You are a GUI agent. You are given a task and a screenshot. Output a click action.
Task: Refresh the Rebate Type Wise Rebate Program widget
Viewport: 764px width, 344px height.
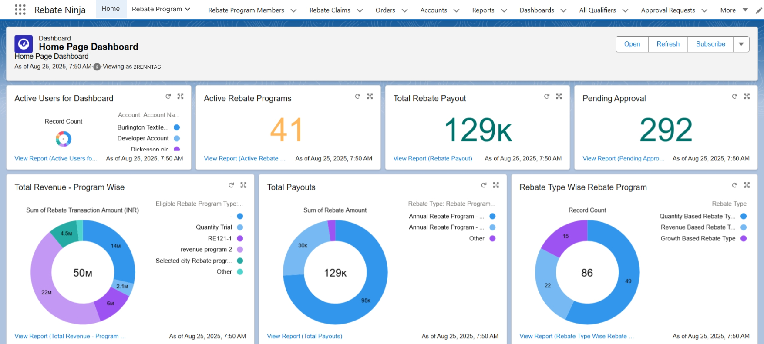click(x=734, y=185)
